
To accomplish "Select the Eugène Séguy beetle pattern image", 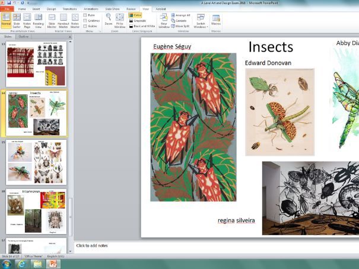I will tap(193, 127).
